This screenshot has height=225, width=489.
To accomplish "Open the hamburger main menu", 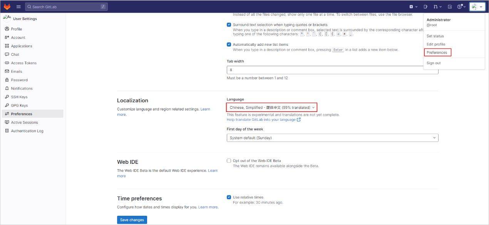I will [x=18, y=7].
